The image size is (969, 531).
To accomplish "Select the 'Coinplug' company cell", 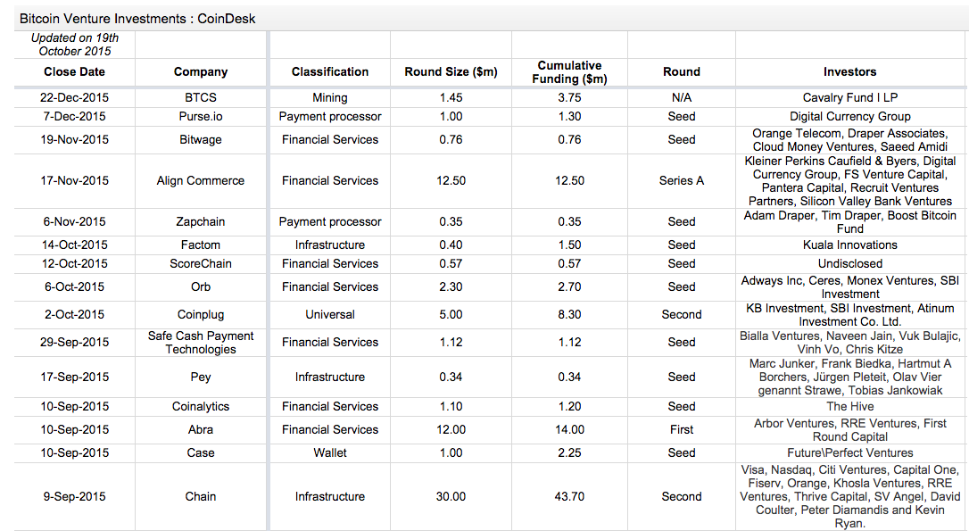I will pos(201,314).
